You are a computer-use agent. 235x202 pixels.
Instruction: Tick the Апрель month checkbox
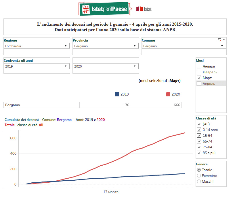tap(199, 84)
